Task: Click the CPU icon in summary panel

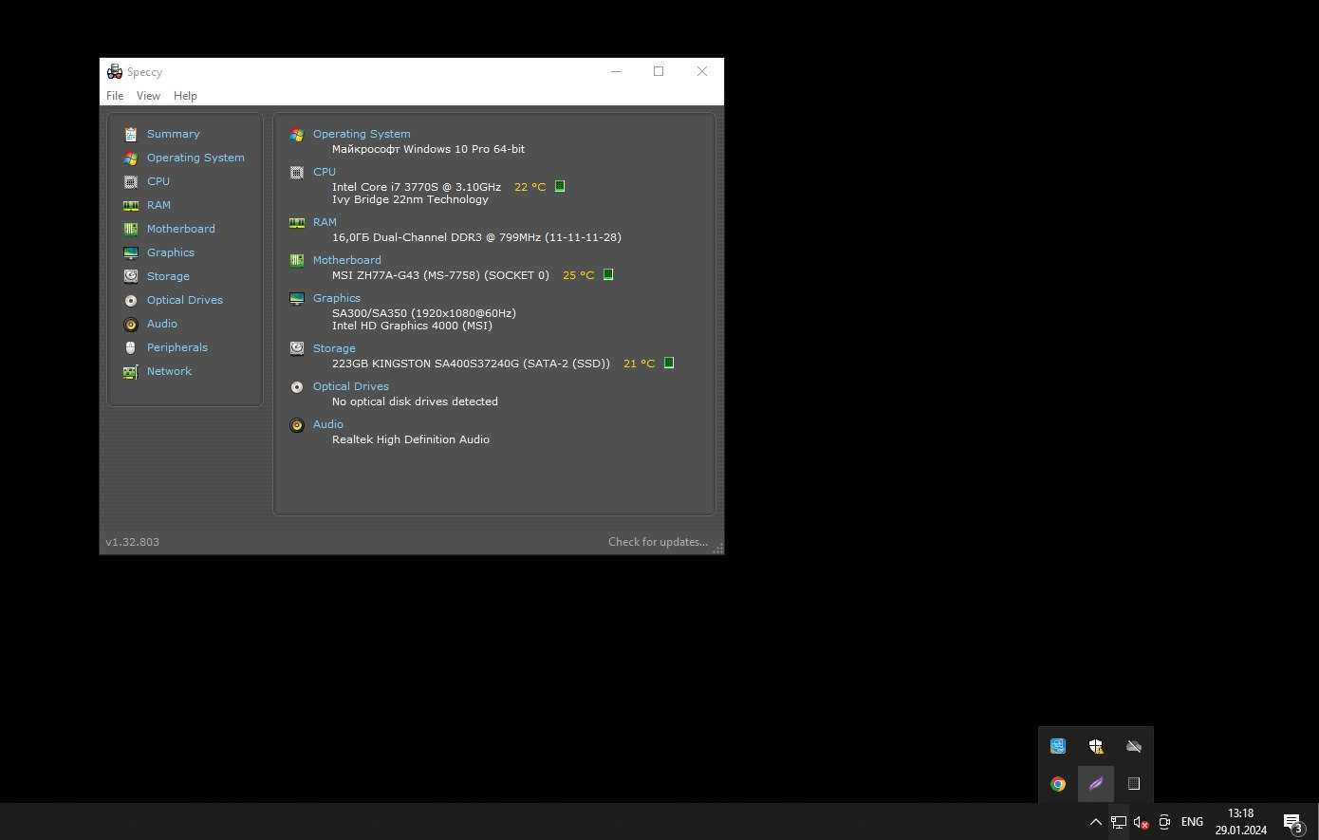Action: click(x=297, y=173)
